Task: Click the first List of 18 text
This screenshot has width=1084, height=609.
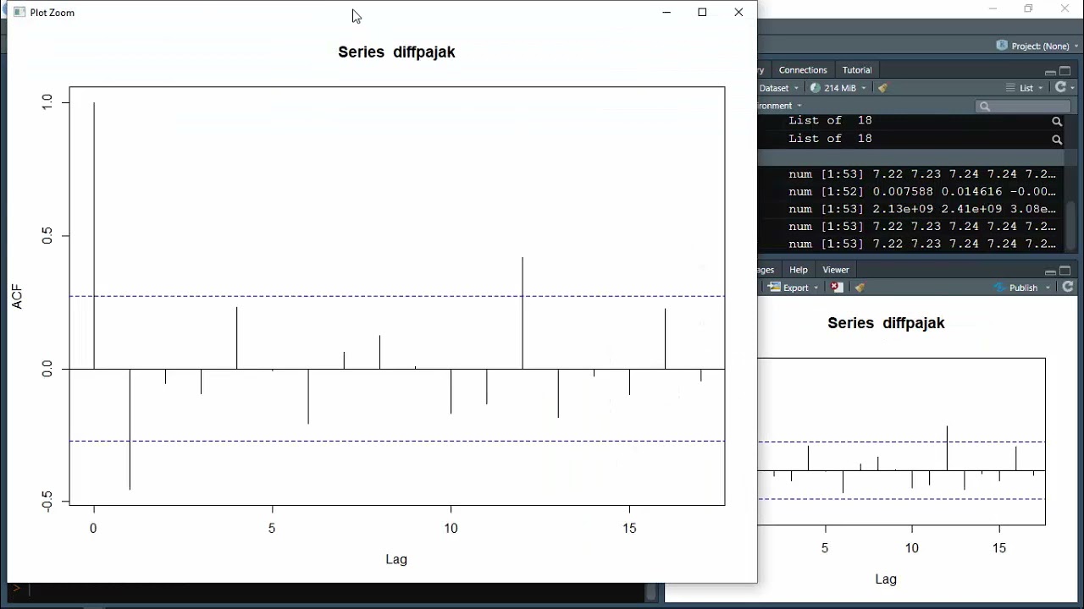Action: pyautogui.click(x=830, y=121)
